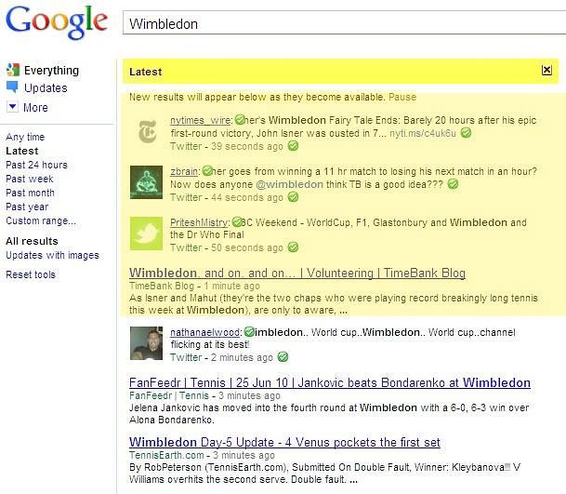Open the nytimes_wire avatar thumbnail
The width and height of the screenshot is (566, 494).
click(x=147, y=131)
